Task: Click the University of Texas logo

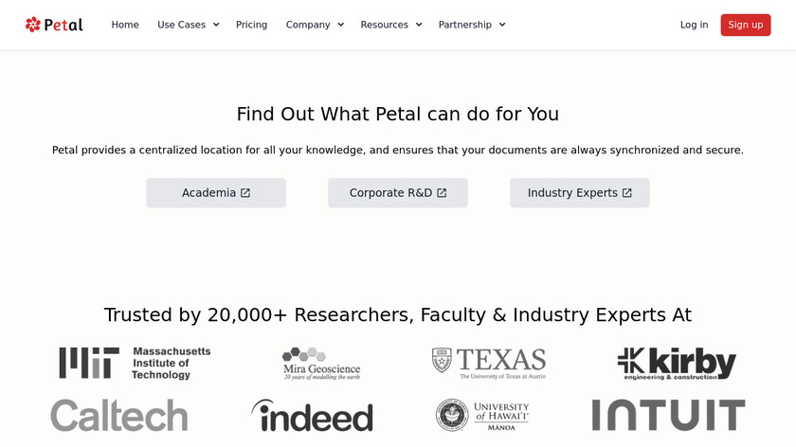Action: pos(489,363)
